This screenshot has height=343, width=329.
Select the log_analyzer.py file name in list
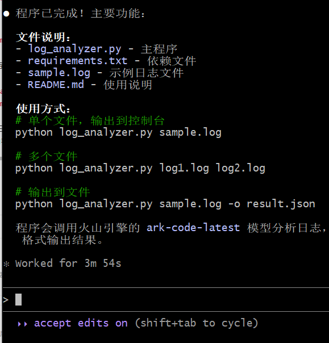[x=74, y=49]
